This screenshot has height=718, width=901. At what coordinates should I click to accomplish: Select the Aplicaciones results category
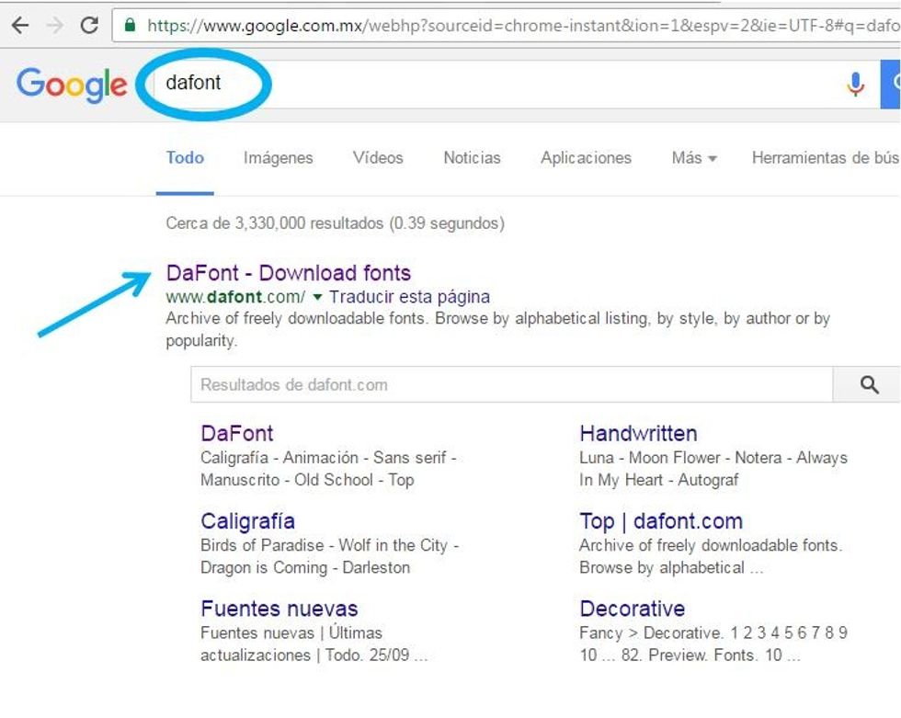pyautogui.click(x=586, y=158)
